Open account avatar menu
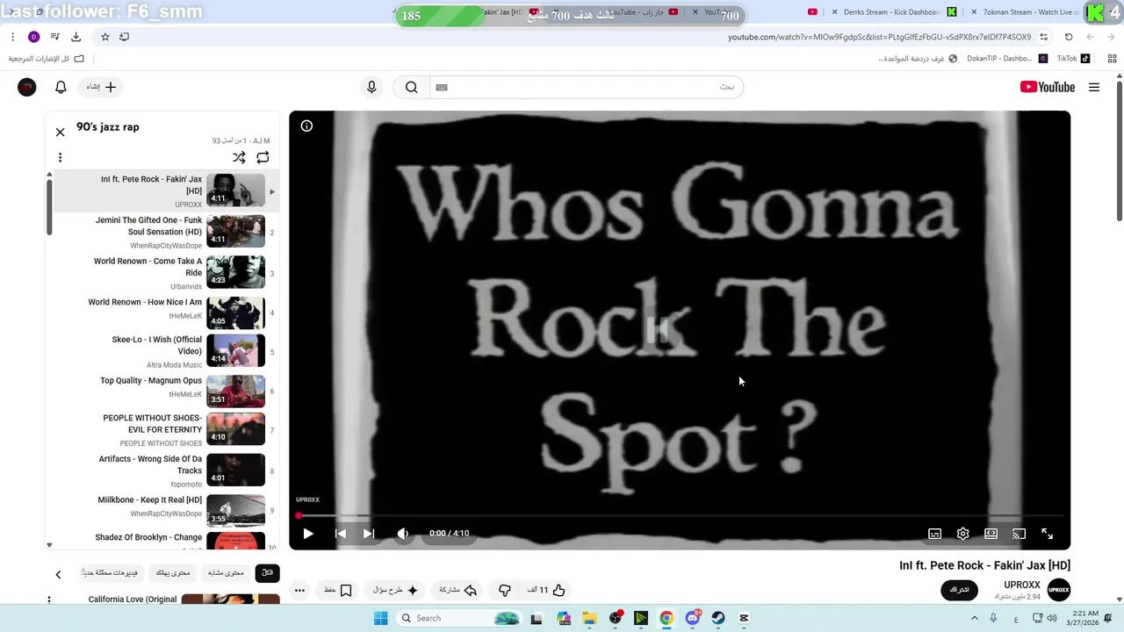 coord(27,87)
